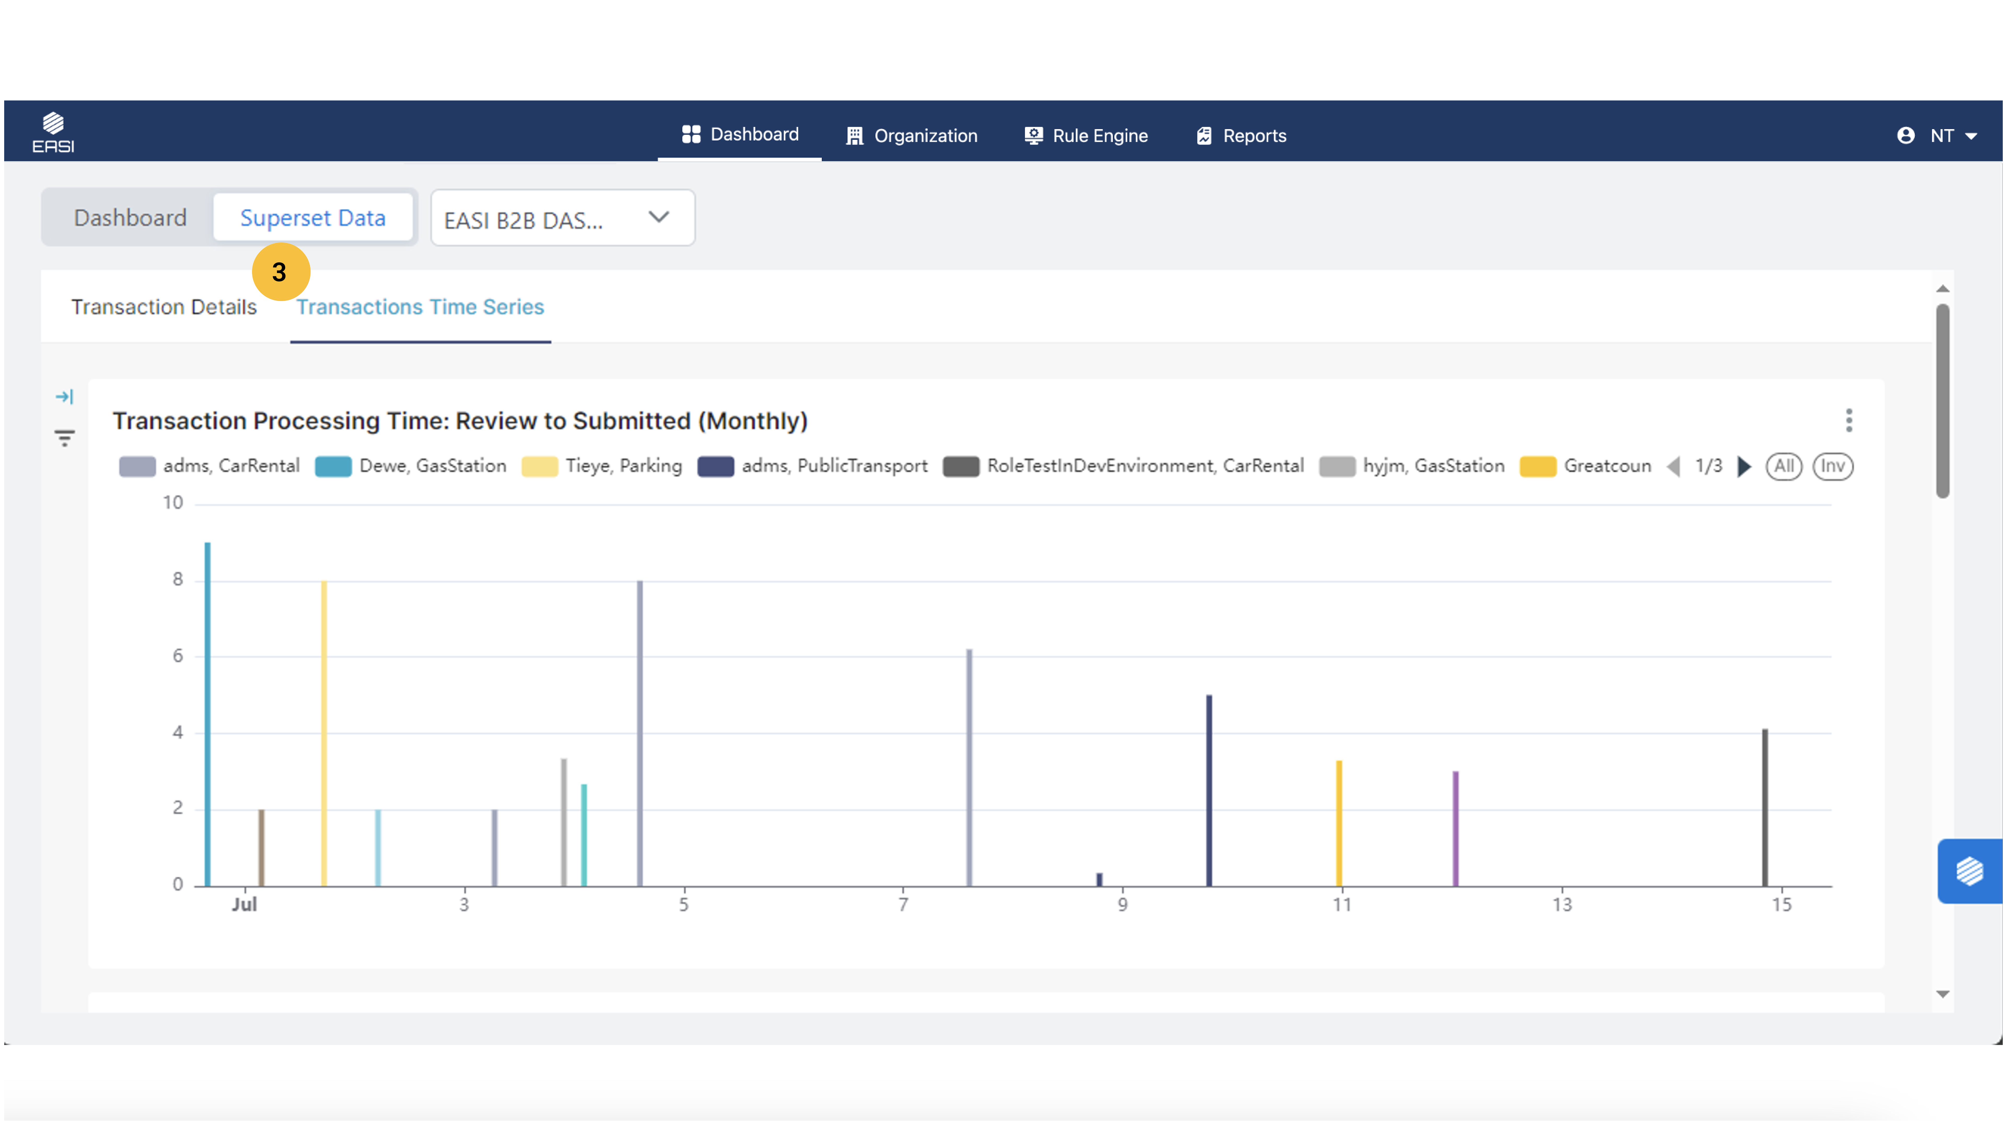Click the expand sidebar arrow icon
This screenshot has width=2008, height=1129.
[x=64, y=397]
